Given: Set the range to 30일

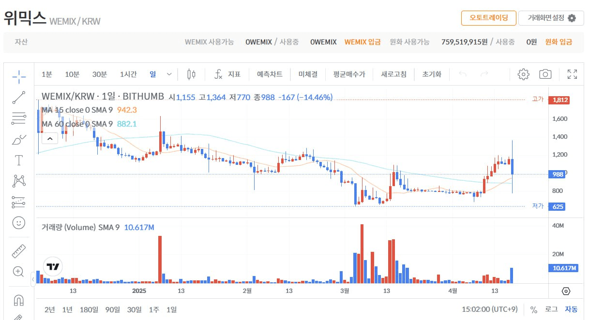Looking at the screenshot, I should point(135,309).
